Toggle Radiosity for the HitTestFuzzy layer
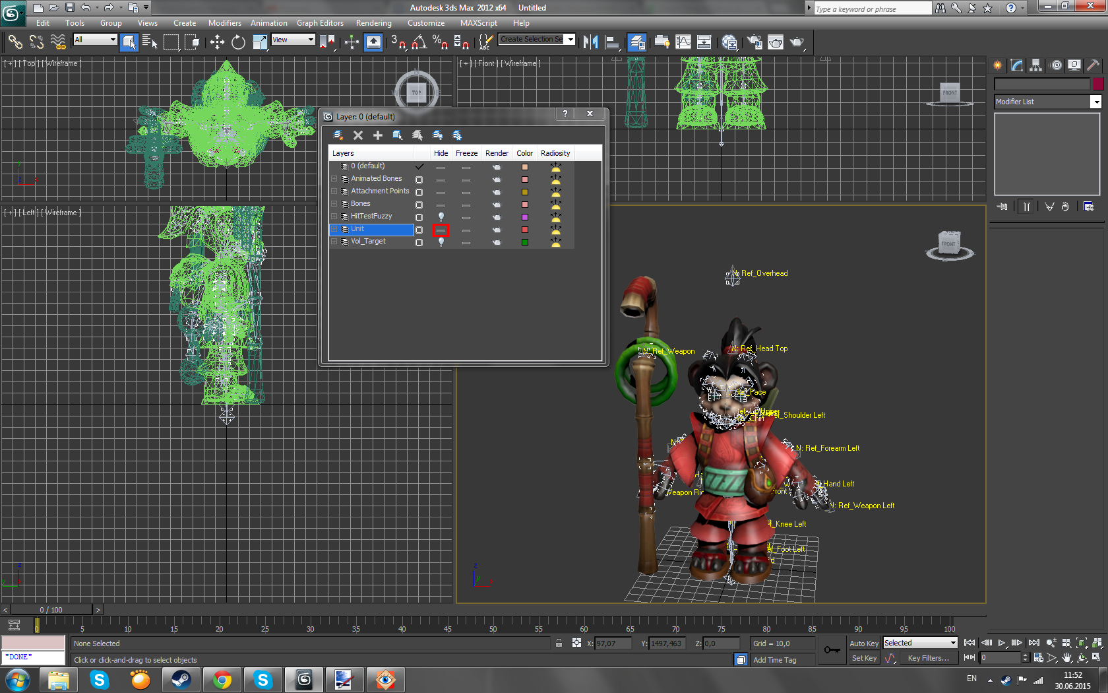Image resolution: width=1108 pixels, height=693 pixels. click(555, 216)
